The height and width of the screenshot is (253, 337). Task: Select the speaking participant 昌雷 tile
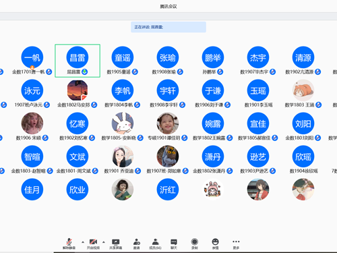coord(78,61)
